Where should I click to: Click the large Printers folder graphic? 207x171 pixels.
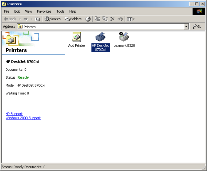(x=11, y=40)
